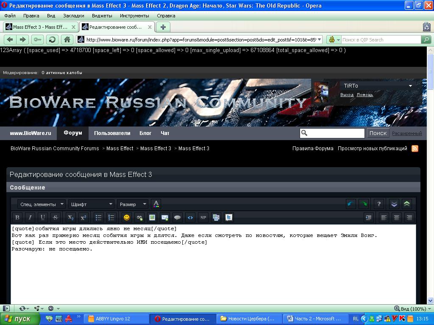This screenshot has height=325, width=434.
Task: Open the Файл menu
Action: click(10, 16)
